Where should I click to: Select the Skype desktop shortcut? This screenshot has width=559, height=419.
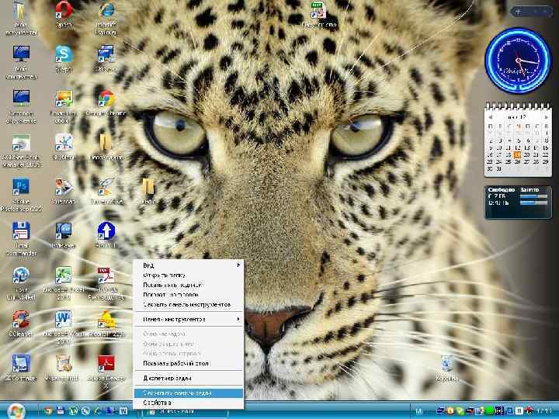pyautogui.click(x=64, y=59)
